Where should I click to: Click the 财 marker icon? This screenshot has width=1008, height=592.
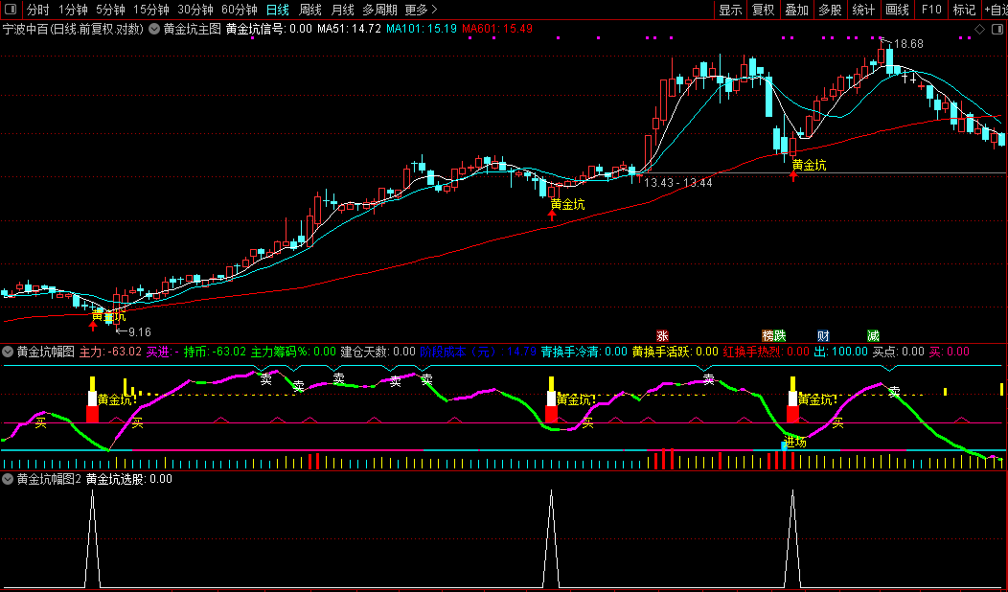coord(823,335)
